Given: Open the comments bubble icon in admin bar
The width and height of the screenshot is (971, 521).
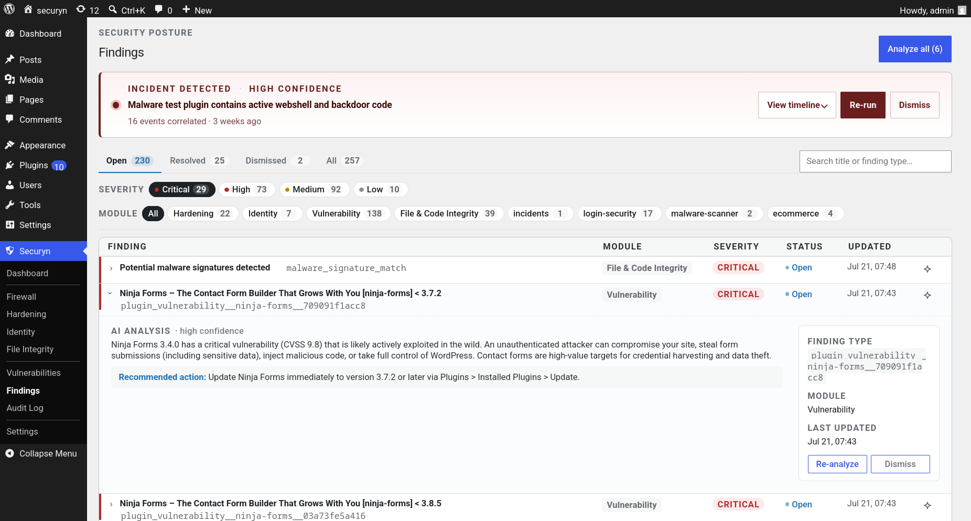Looking at the screenshot, I should pos(159,9).
